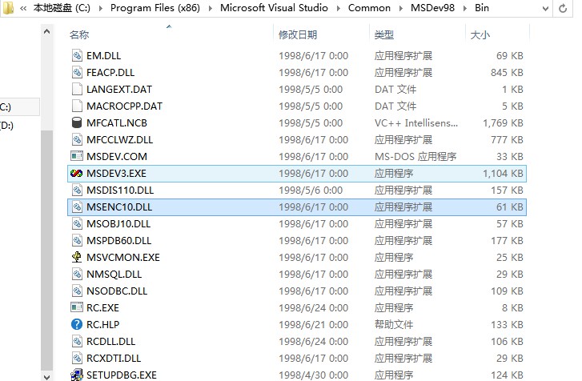Image resolution: width=582 pixels, height=381 pixels.
Task: Expand arrow after Program Files (x86) breadcrumb
Action: click(210, 8)
